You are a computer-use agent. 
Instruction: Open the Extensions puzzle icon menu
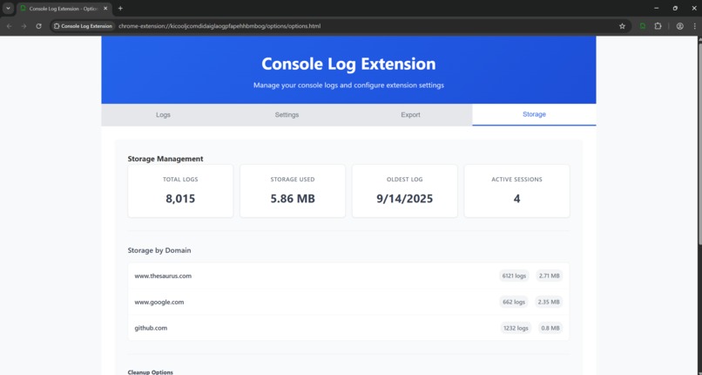coord(658,26)
